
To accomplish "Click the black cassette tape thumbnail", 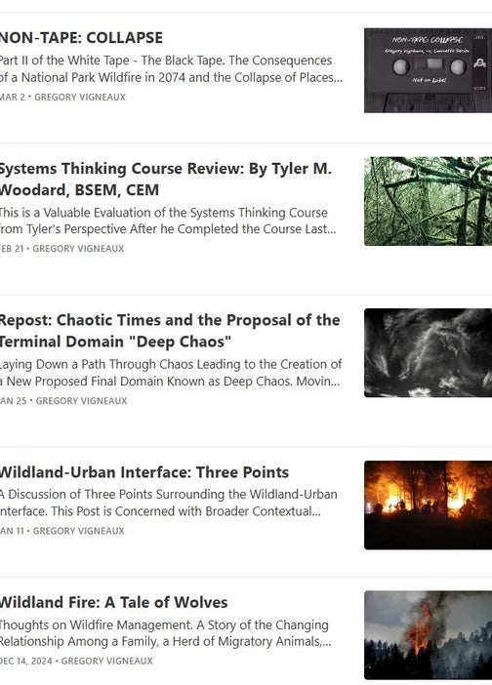I will [x=428, y=70].
